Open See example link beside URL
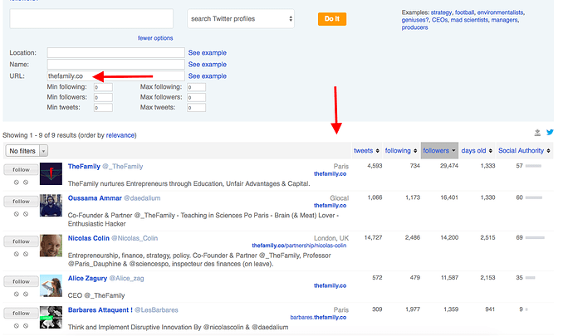 208,76
